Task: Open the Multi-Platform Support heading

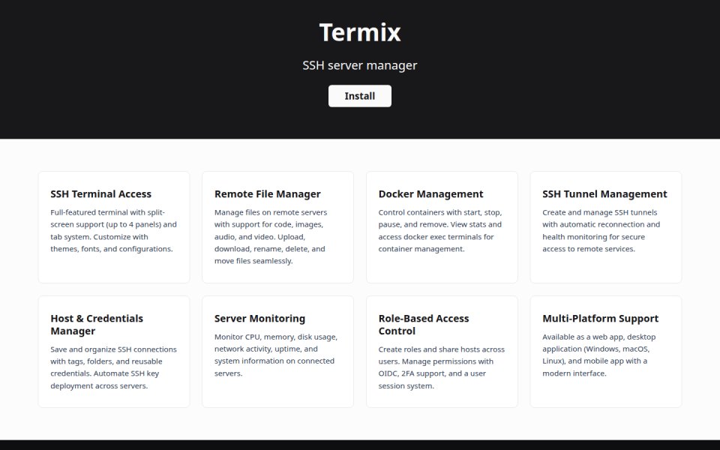Action: (601, 318)
